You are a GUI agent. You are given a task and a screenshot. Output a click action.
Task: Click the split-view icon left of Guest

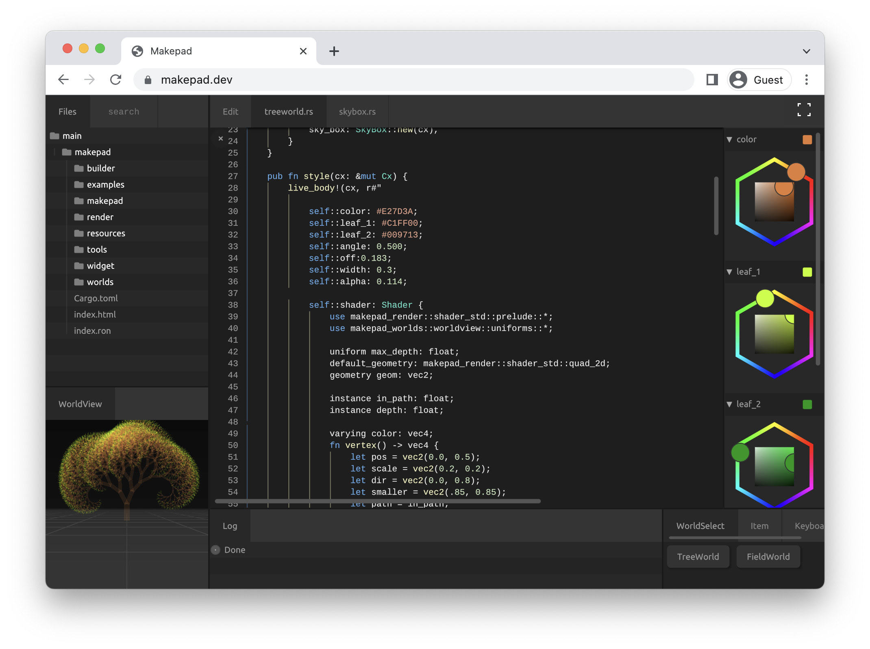[712, 80]
